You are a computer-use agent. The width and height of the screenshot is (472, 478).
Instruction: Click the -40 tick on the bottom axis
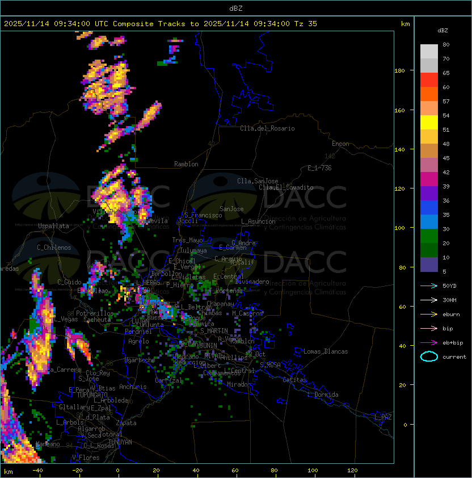coord(37,470)
